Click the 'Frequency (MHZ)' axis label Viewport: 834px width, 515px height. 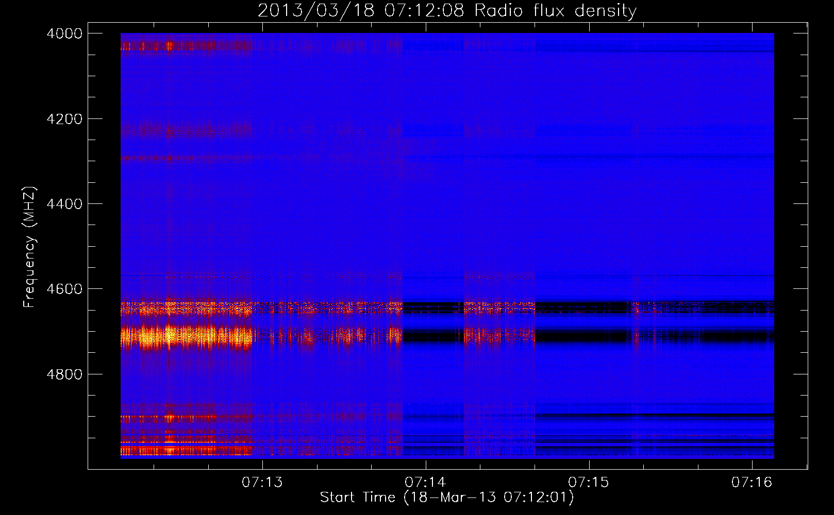tap(29, 247)
